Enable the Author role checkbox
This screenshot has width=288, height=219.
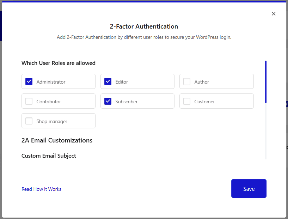pyautogui.click(x=187, y=81)
